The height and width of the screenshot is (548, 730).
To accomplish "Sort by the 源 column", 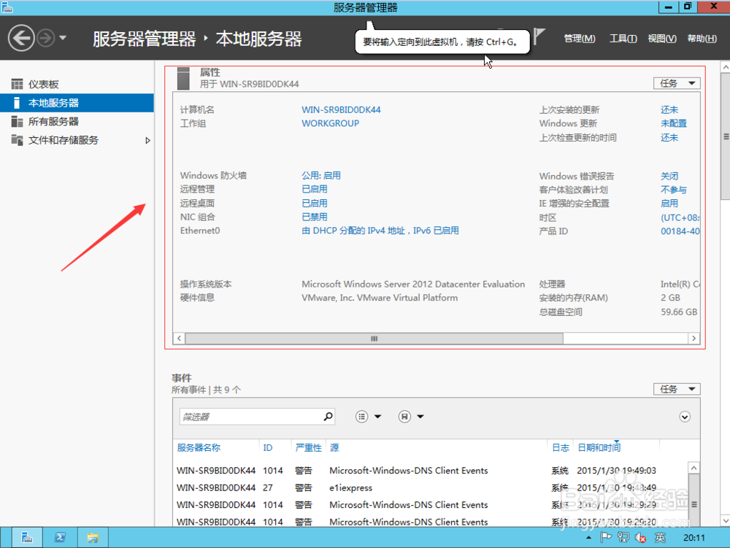I will click(x=334, y=447).
